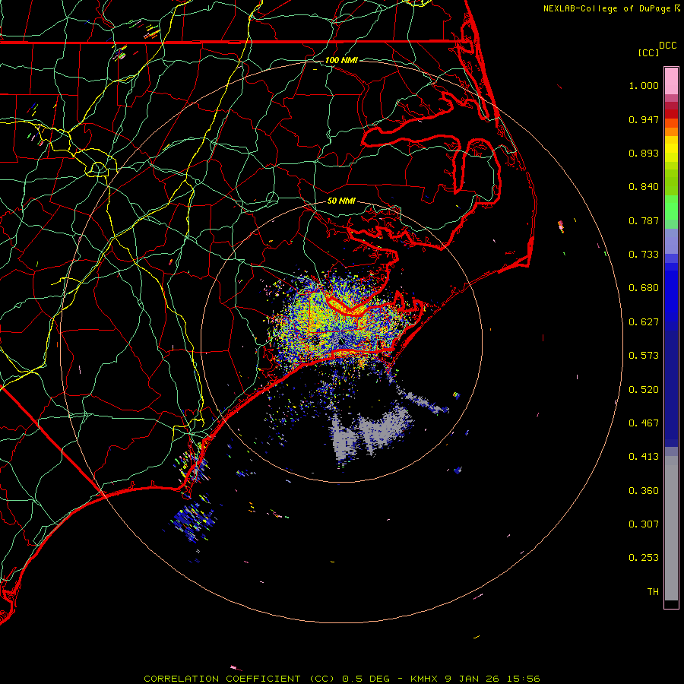Click the 100 NMI range ring label

coord(341,60)
